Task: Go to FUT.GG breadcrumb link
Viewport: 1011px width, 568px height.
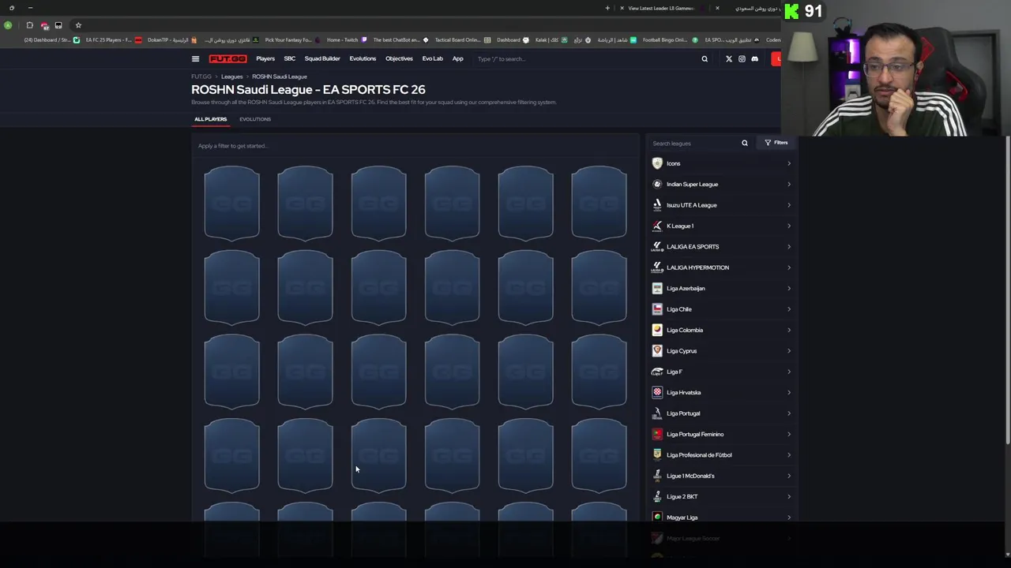Action: click(x=201, y=77)
